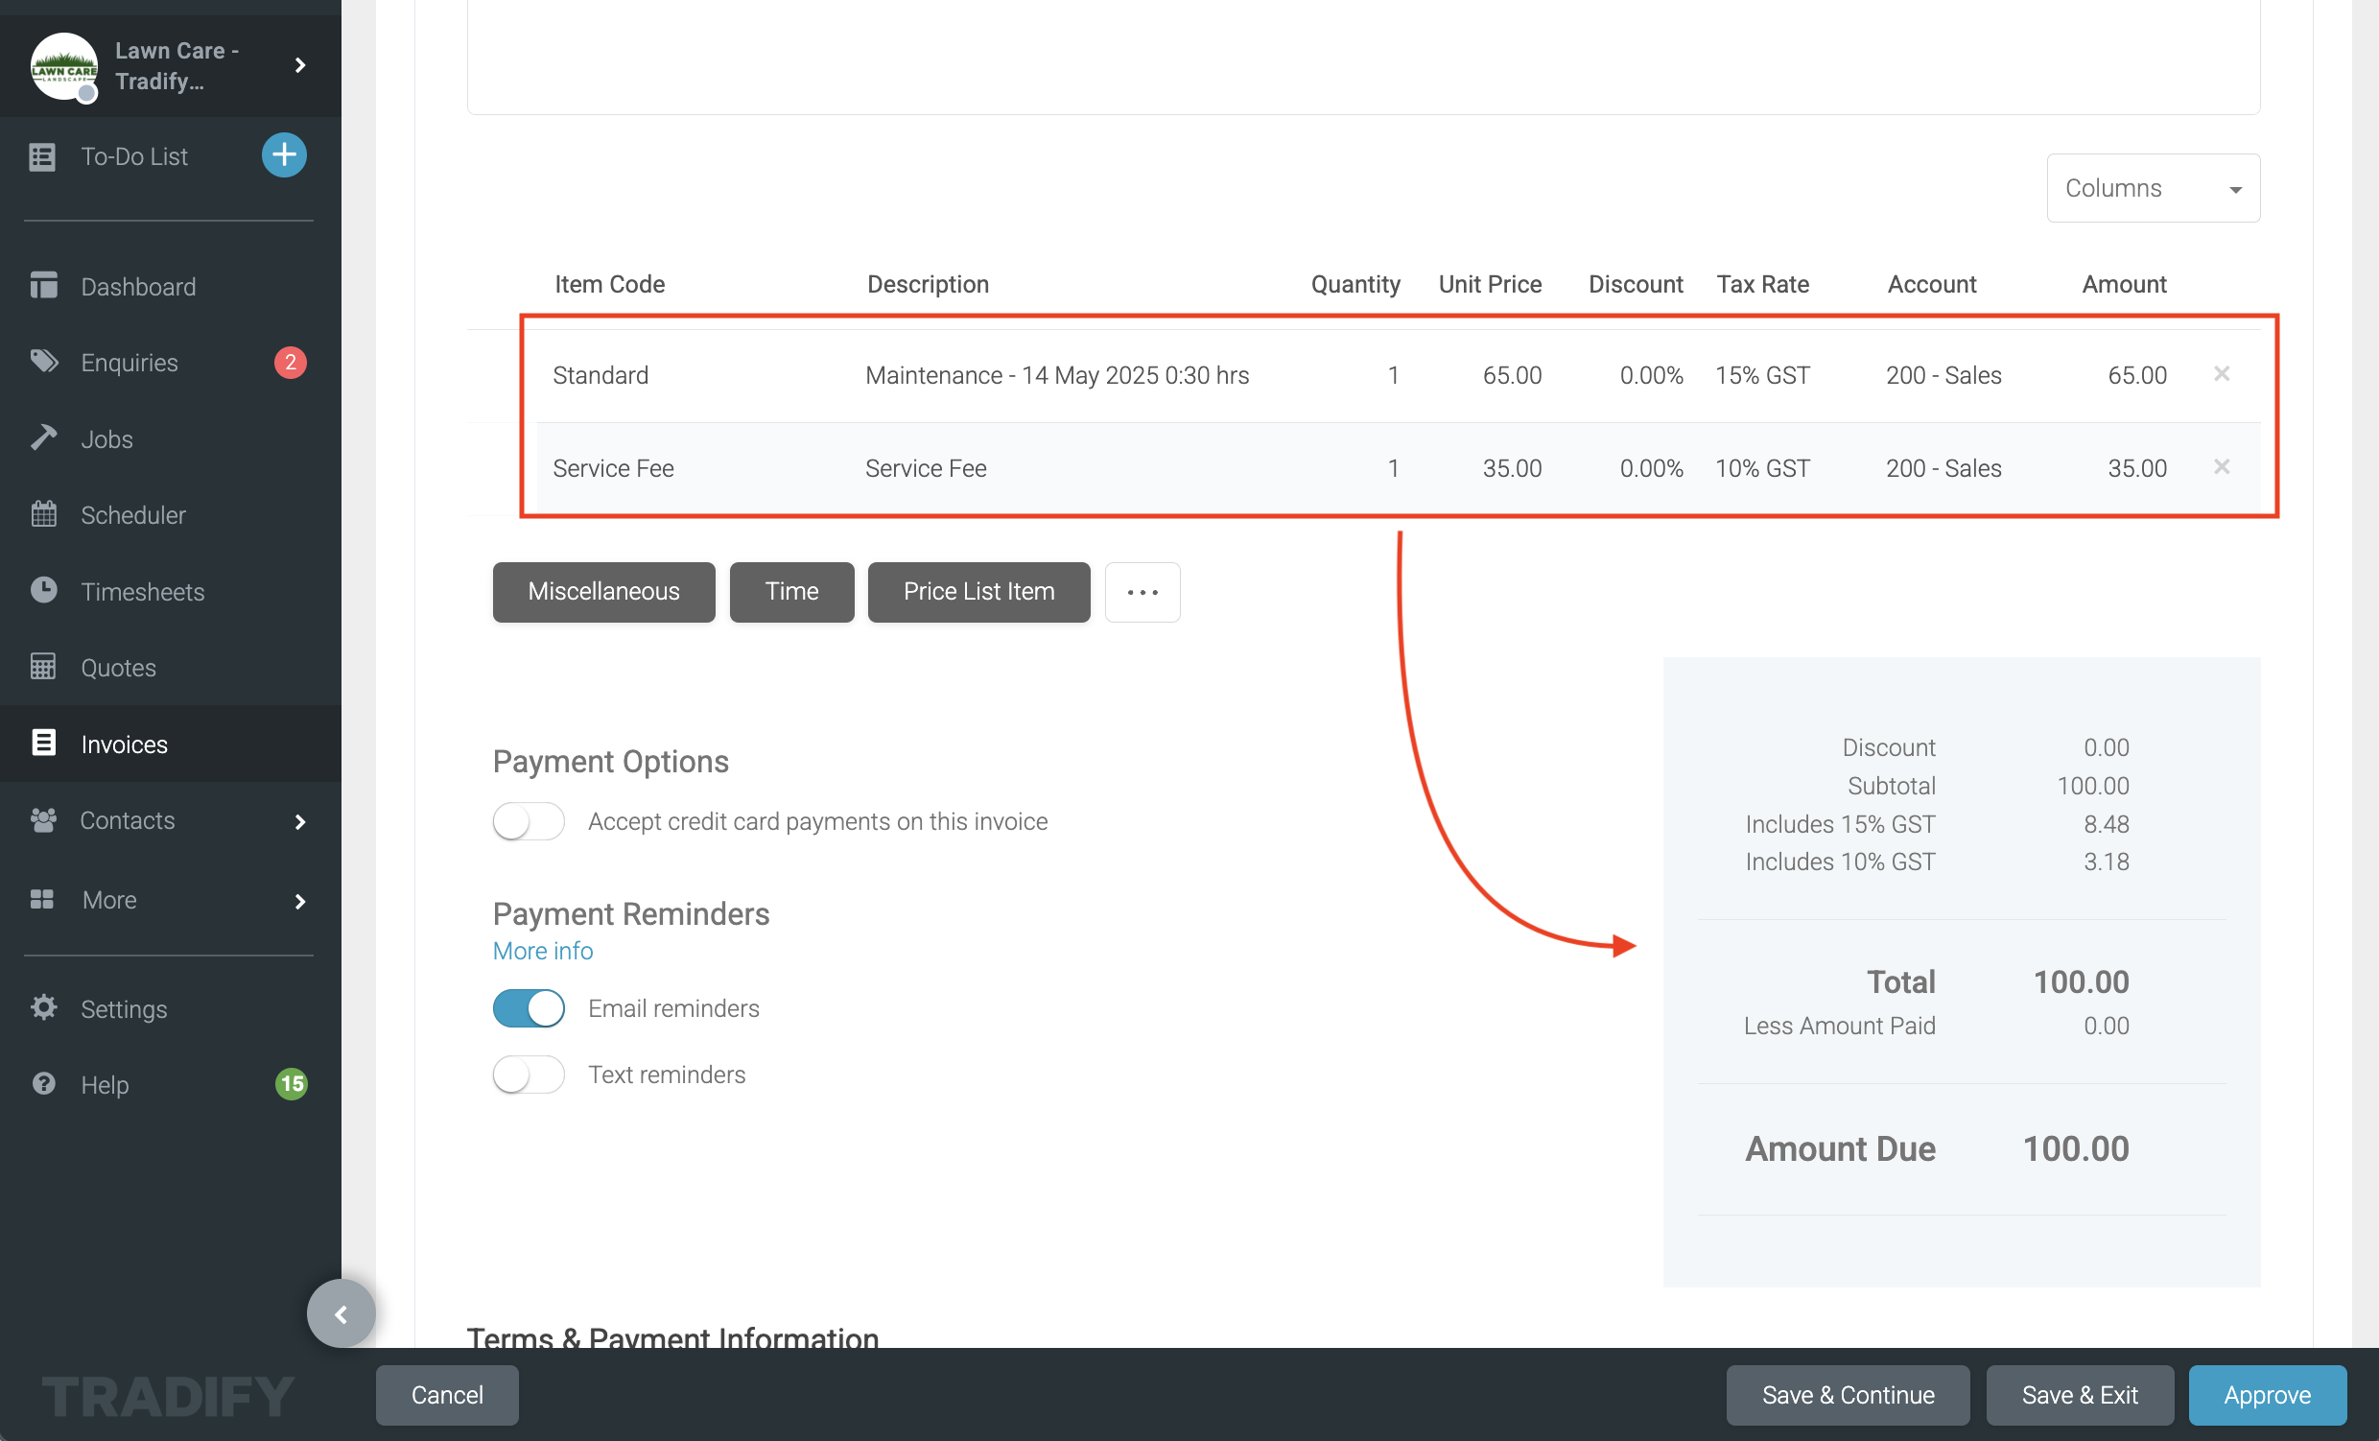2379x1441 pixels.
Task: Edit the Standard item code cell
Action: click(x=601, y=375)
